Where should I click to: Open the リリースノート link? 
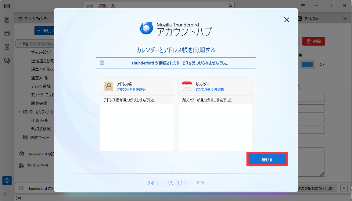point(177,183)
